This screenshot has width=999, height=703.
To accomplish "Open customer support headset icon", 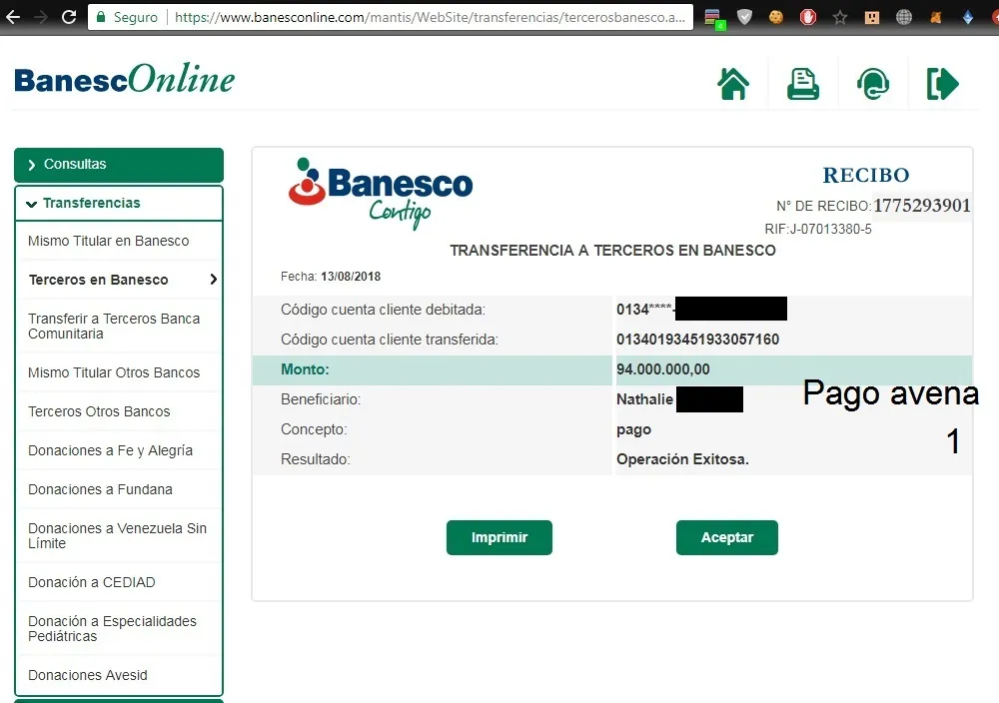I will pos(872,84).
